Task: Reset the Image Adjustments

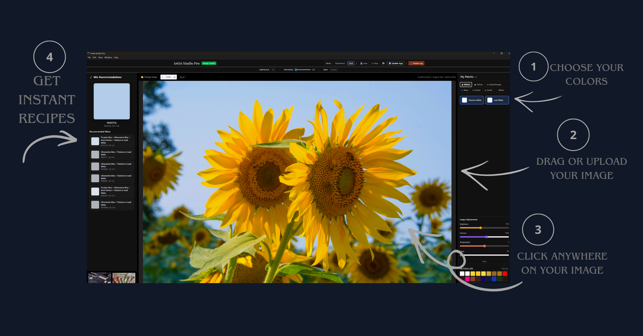Action: [484, 262]
